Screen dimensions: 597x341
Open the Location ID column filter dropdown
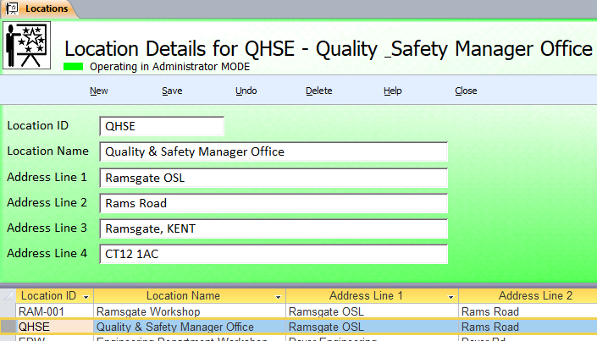pyautogui.click(x=86, y=297)
